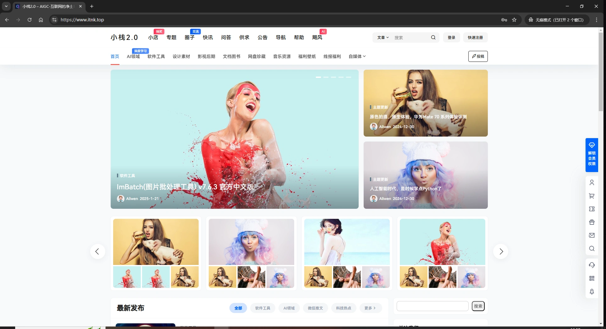Open the customer service headset icon
Image resolution: width=606 pixels, height=329 pixels.
click(x=592, y=265)
